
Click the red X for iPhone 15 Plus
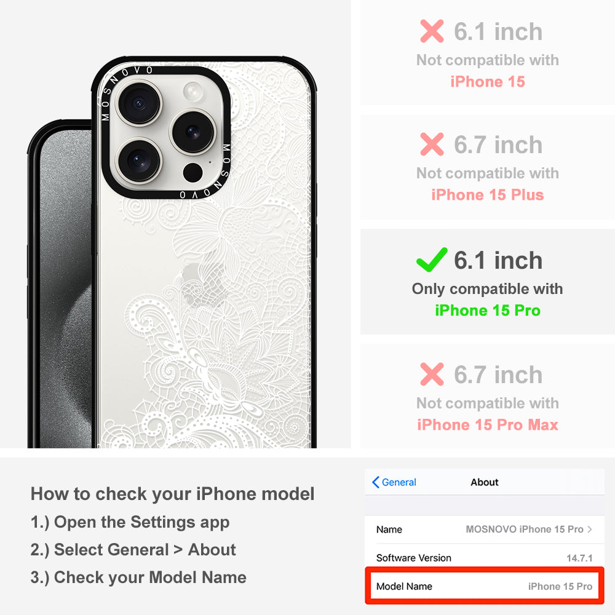pyautogui.click(x=432, y=145)
